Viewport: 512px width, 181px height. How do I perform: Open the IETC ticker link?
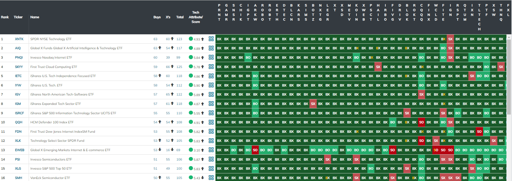point(18,76)
